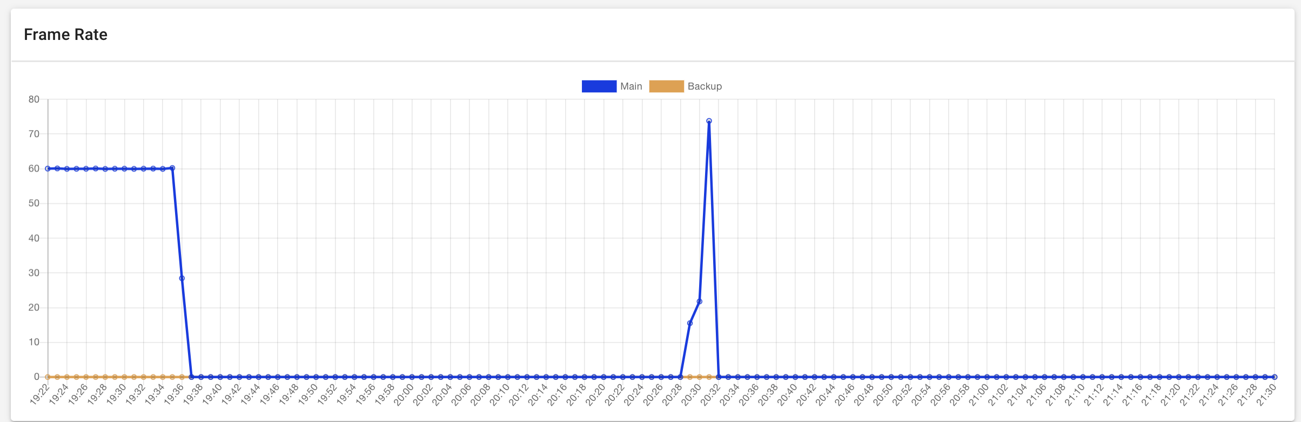Pick the Main data point near 15
1301x422 pixels.
[x=690, y=323]
